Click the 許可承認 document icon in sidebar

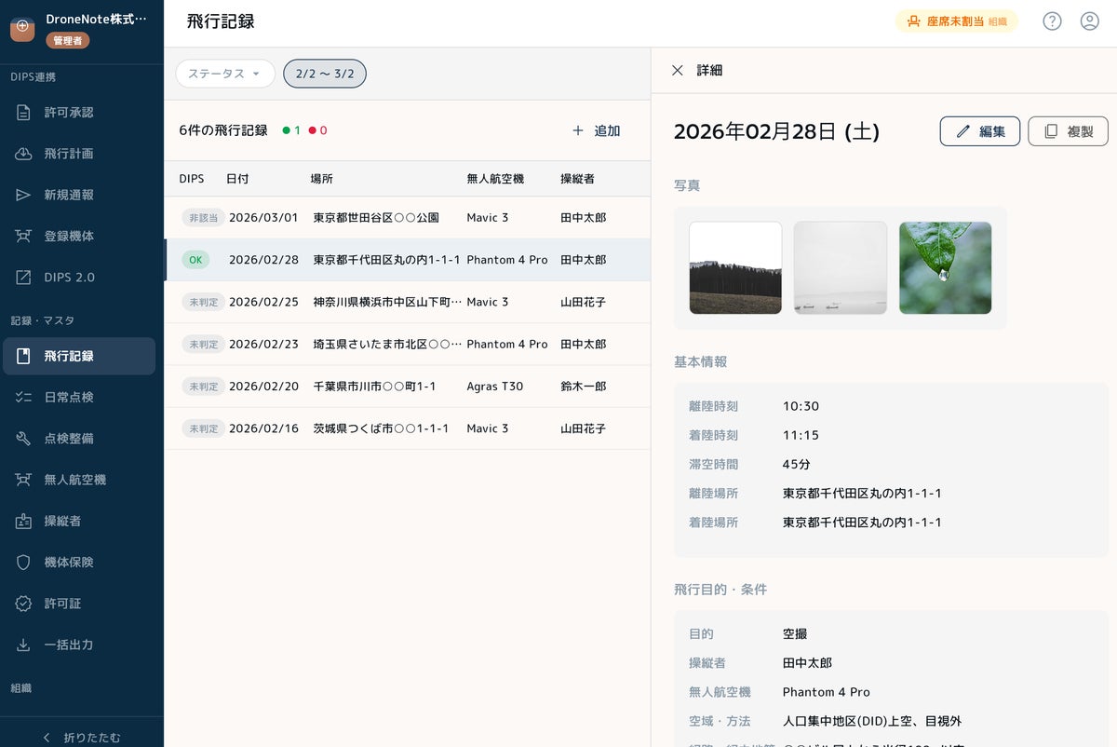[x=23, y=113]
